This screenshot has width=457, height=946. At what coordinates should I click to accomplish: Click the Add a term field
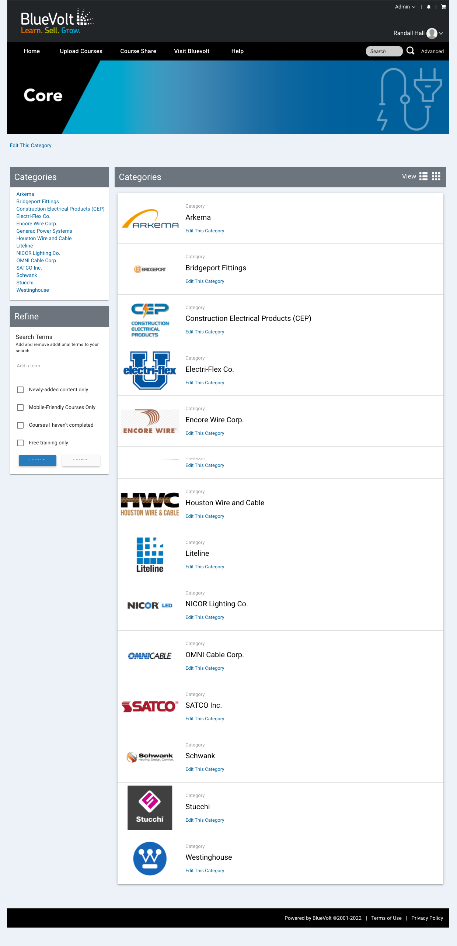click(59, 366)
